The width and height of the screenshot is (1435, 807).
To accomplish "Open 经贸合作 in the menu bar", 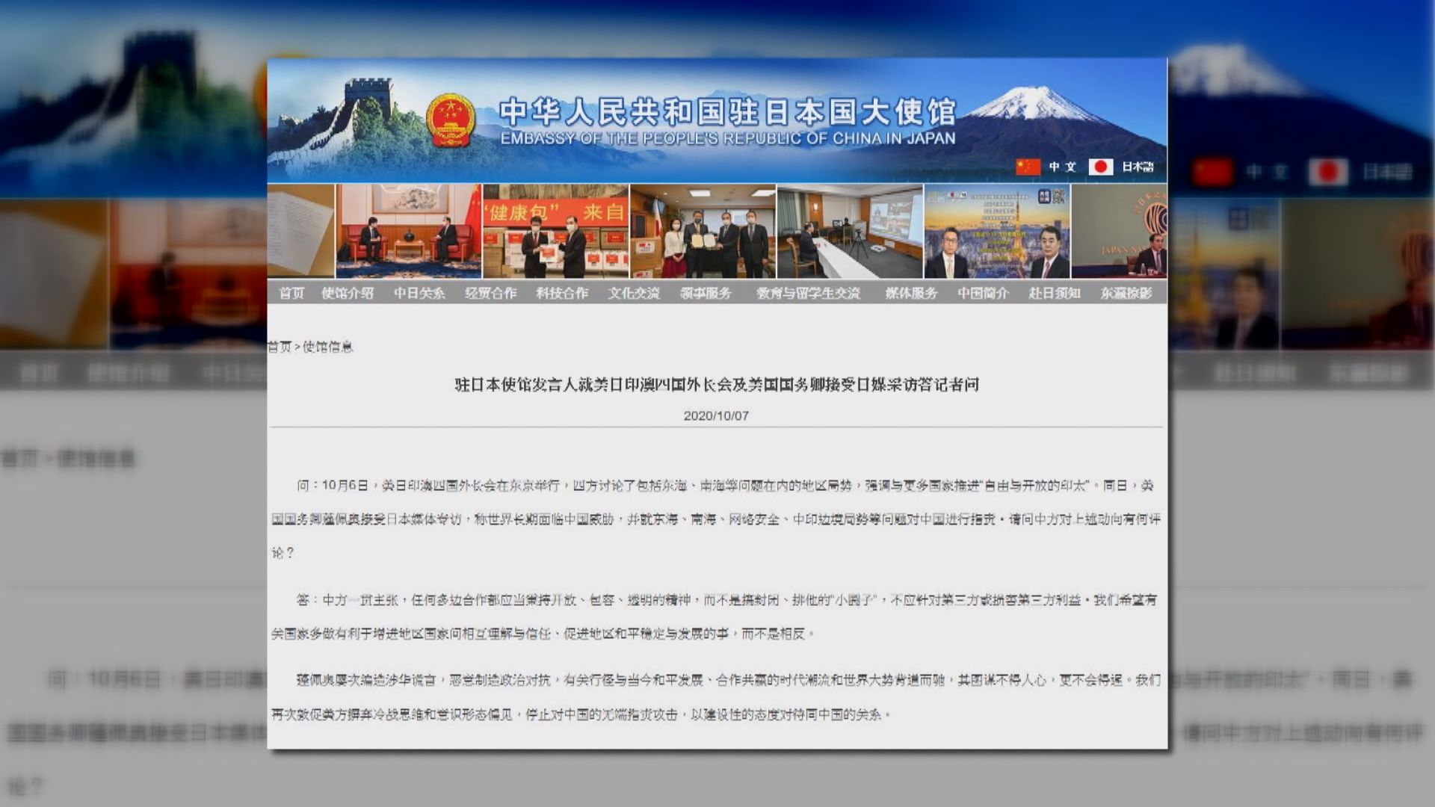I will 493,294.
